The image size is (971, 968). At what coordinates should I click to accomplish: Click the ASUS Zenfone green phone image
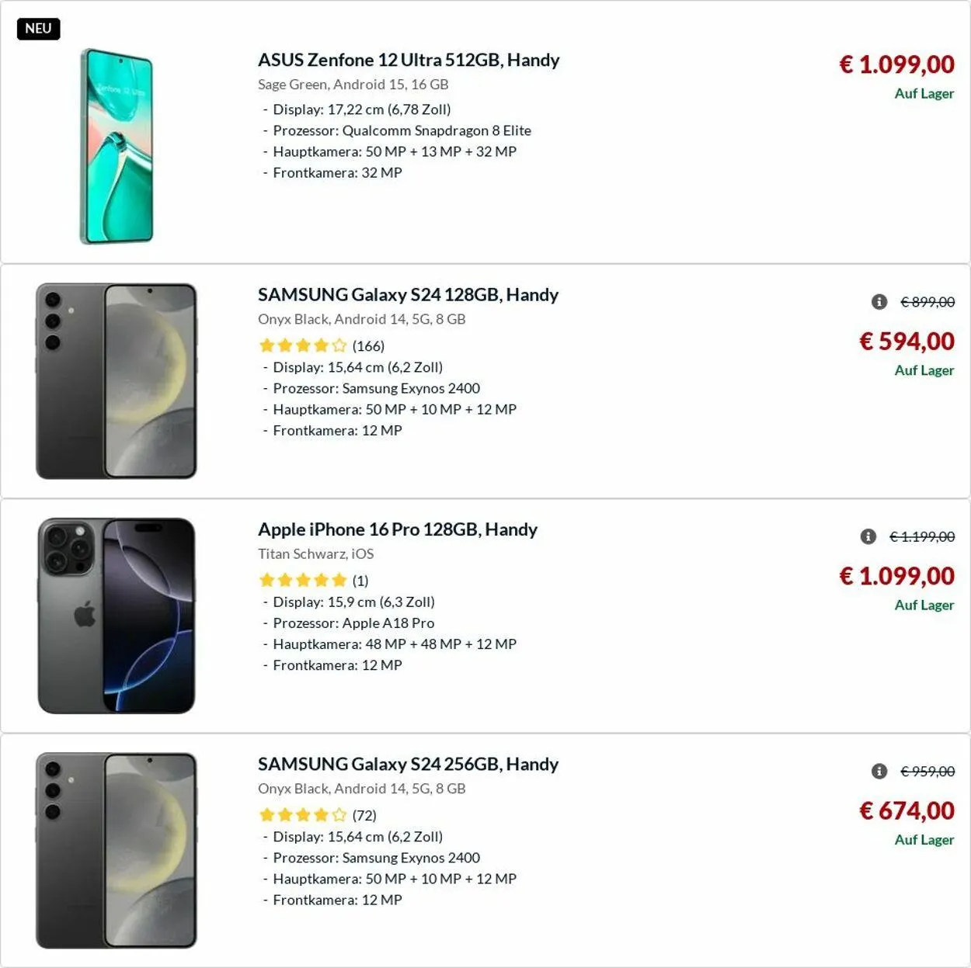pyautogui.click(x=117, y=146)
